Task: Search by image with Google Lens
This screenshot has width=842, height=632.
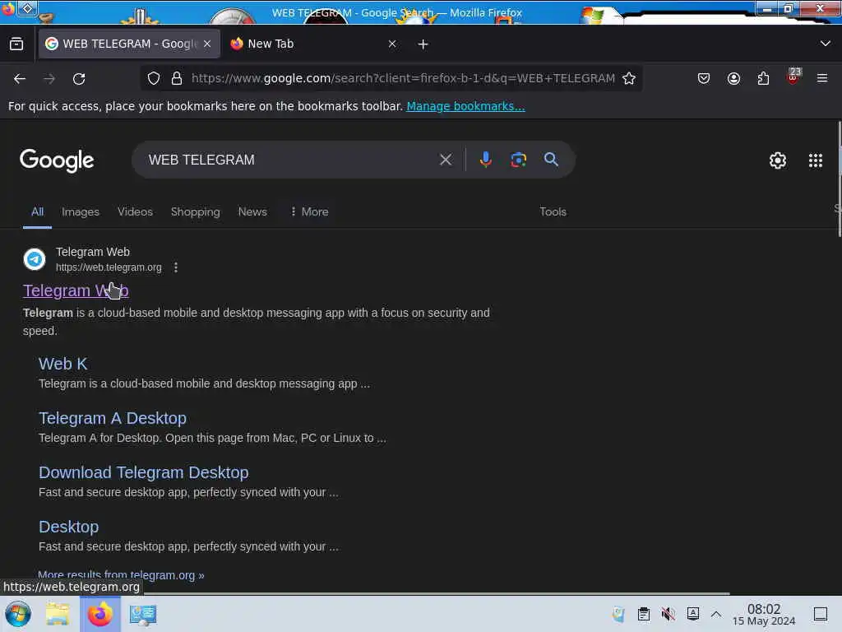Action: coord(518,160)
